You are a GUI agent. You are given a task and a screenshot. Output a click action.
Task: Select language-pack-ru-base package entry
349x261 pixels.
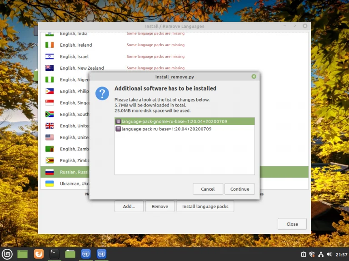pos(184,129)
